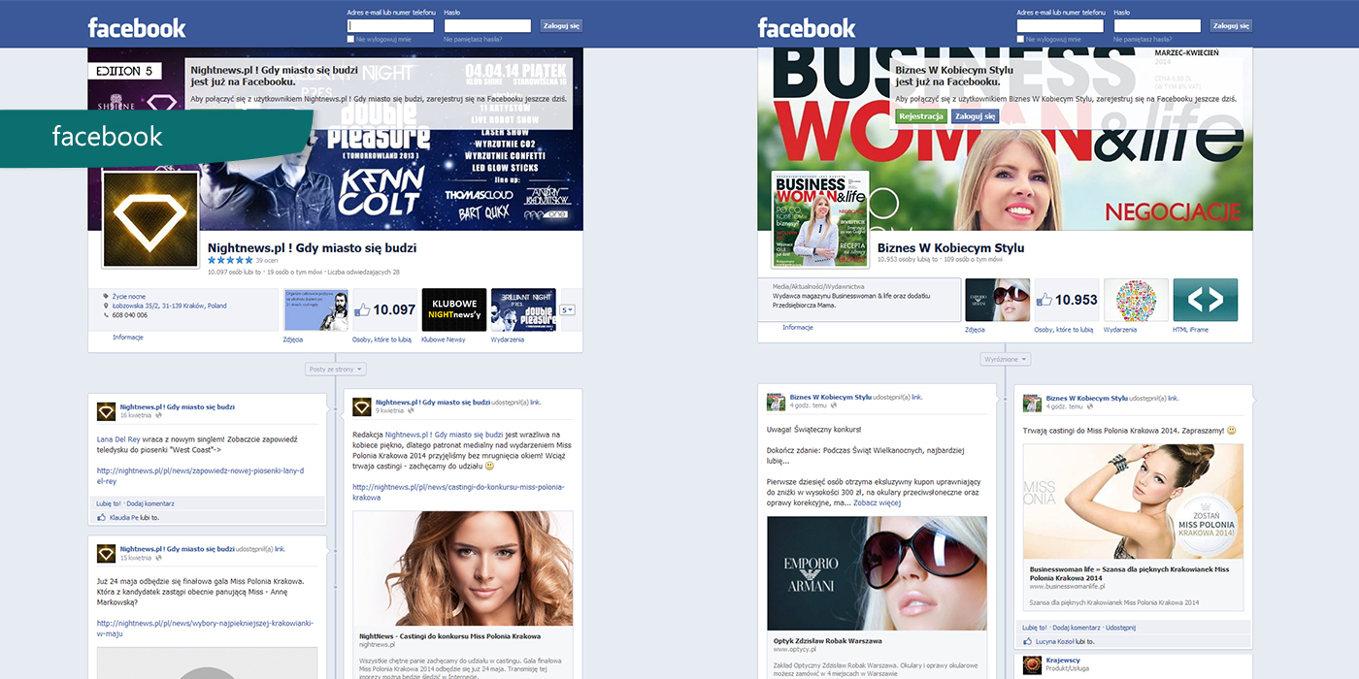Image resolution: width=1359 pixels, height=679 pixels.
Task: Open the HTML iFrame code-brackets tile
Action: [1206, 300]
